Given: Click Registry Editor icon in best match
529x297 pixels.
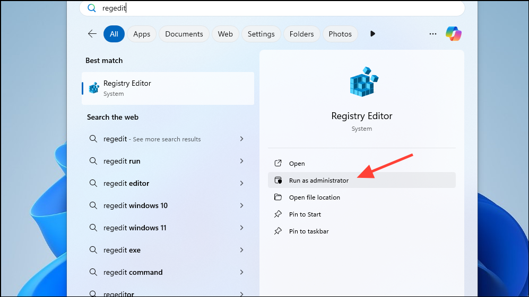Looking at the screenshot, I should click(94, 88).
